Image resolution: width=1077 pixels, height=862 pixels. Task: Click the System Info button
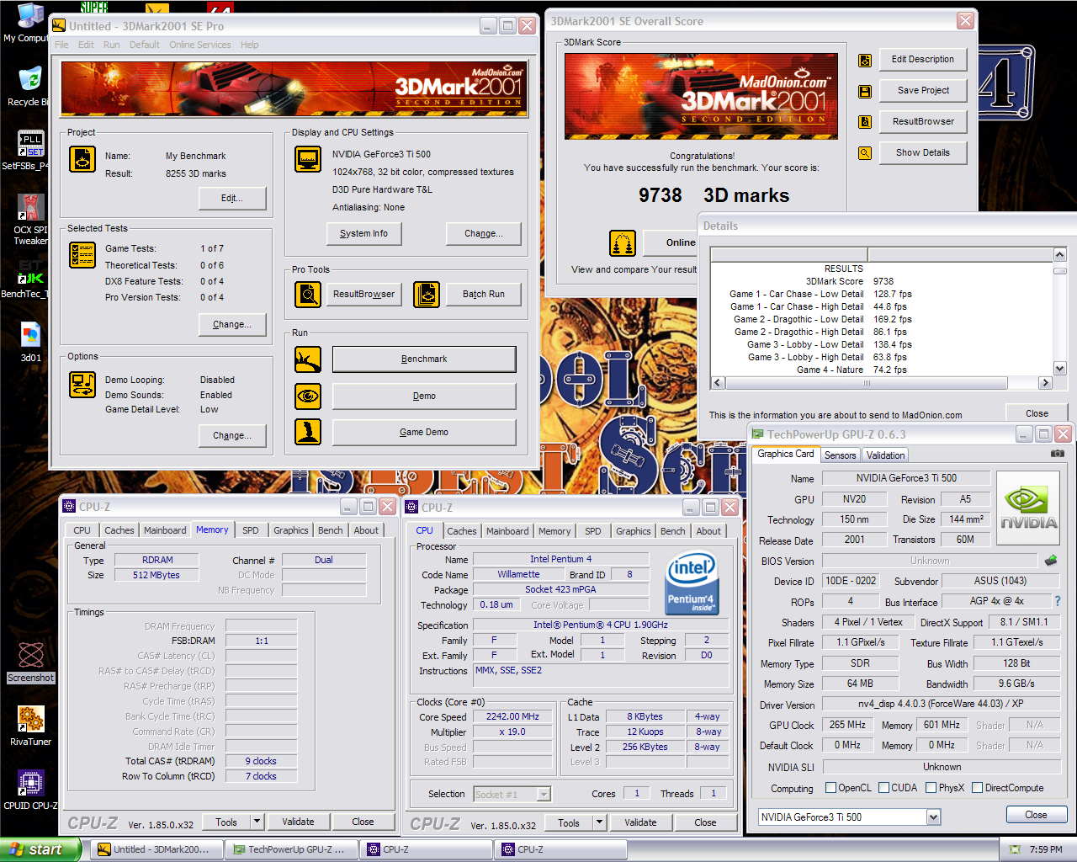point(363,233)
